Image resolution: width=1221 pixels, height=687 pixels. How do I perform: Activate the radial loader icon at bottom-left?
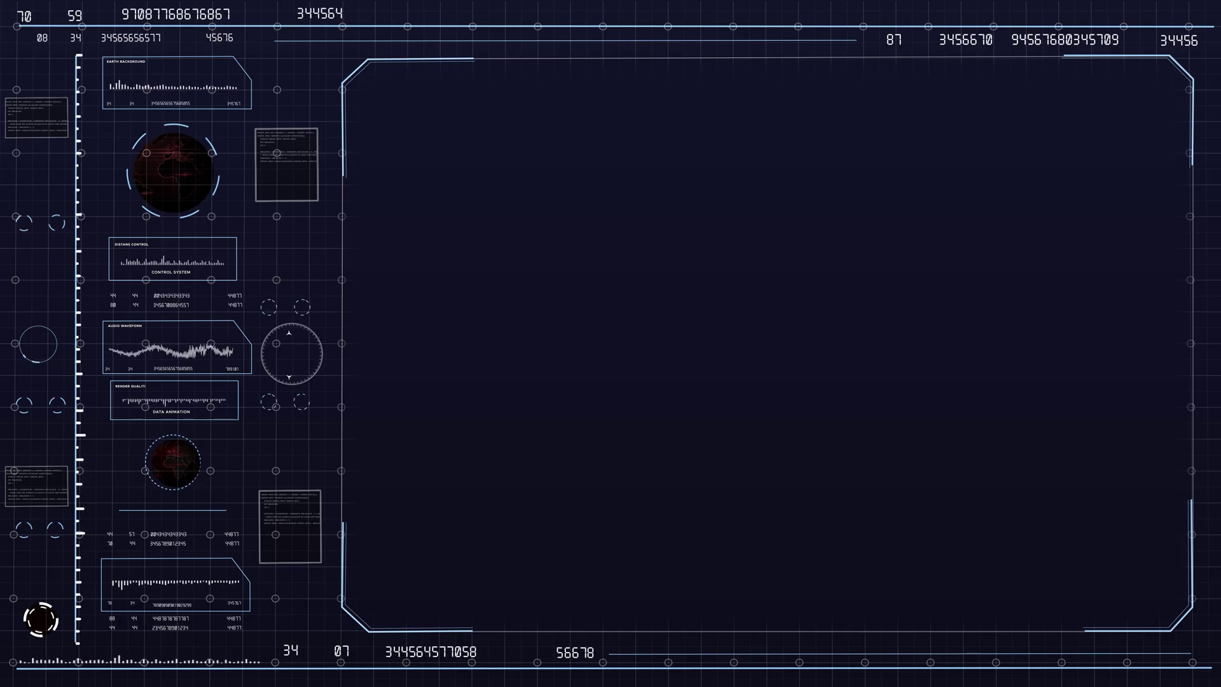[40, 620]
